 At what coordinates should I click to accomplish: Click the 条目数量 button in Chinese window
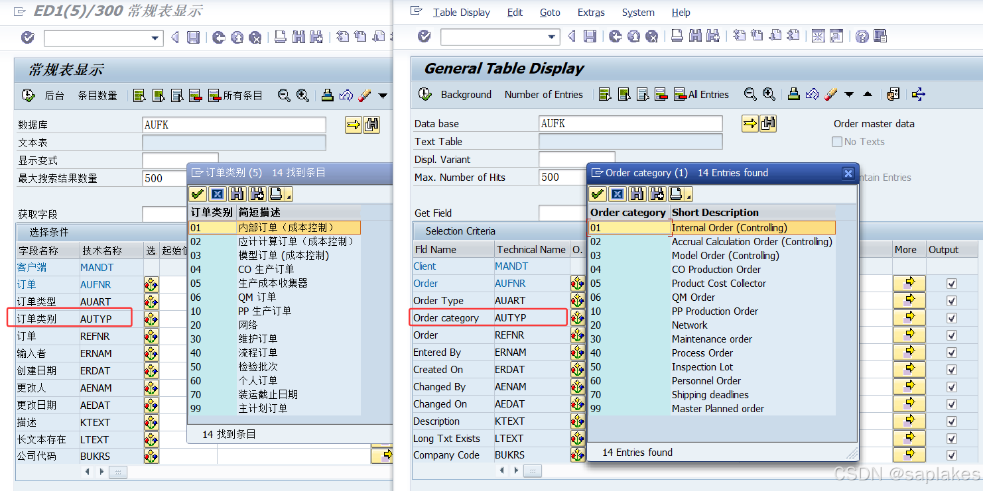click(98, 95)
